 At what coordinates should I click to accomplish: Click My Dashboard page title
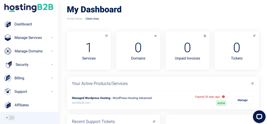(94, 10)
